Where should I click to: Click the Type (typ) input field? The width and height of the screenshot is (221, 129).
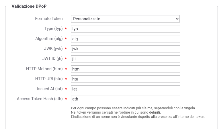[x=125, y=29]
